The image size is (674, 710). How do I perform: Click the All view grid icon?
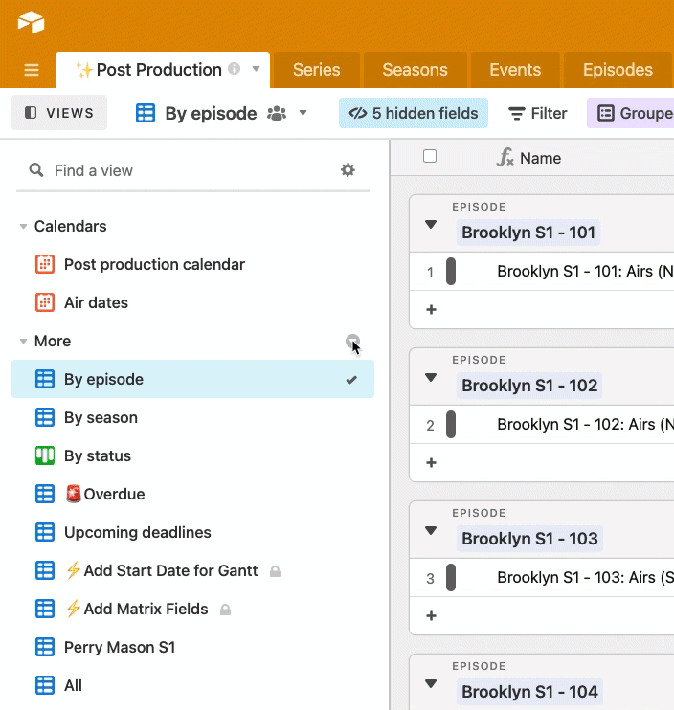[x=45, y=685]
